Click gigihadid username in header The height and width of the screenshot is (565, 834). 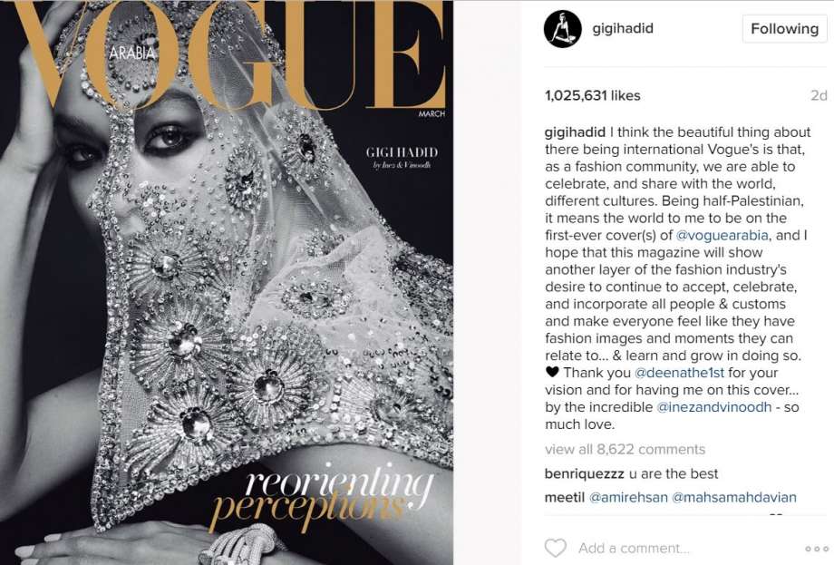click(623, 28)
